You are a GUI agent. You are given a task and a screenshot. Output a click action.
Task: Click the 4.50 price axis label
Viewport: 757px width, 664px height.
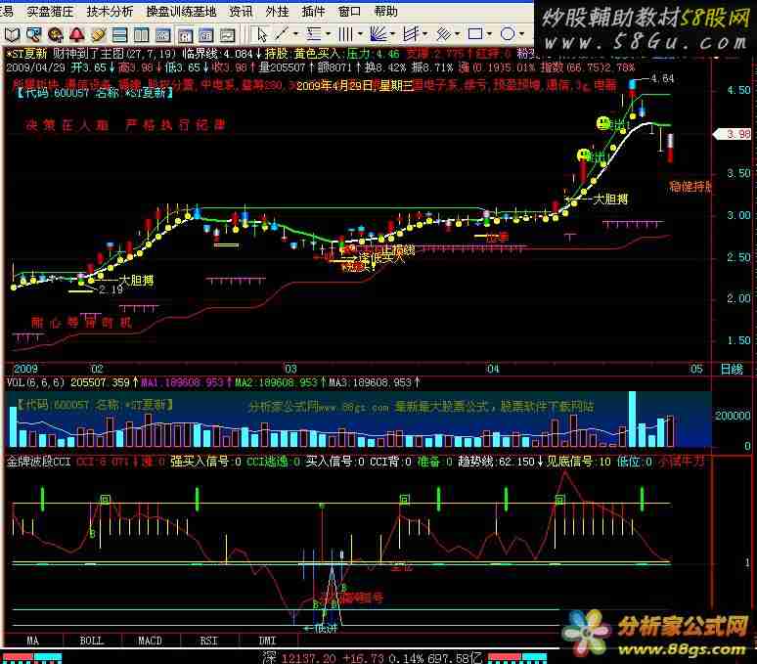click(x=738, y=90)
